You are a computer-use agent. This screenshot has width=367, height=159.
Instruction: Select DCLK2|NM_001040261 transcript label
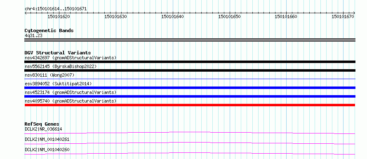47,139
